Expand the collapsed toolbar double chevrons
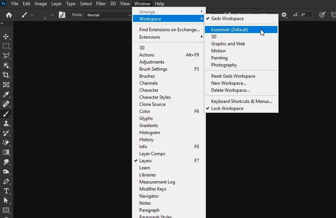Viewport: 336px width, 218px height. tap(2, 23)
